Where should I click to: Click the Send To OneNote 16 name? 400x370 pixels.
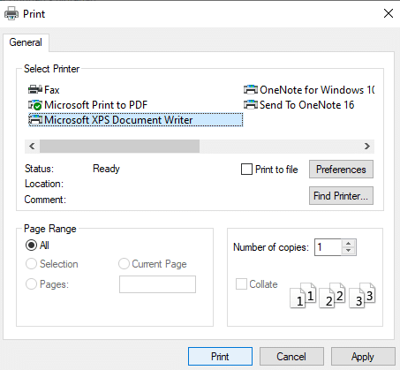point(307,105)
